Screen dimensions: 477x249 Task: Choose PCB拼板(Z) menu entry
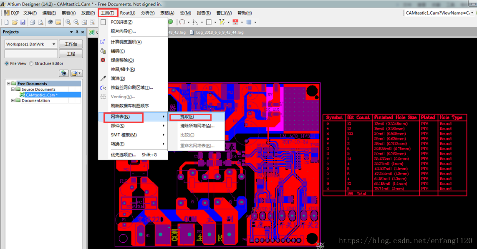click(x=133, y=22)
